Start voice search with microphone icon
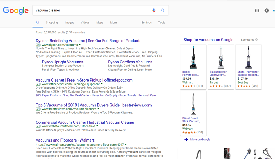 click(154, 10)
